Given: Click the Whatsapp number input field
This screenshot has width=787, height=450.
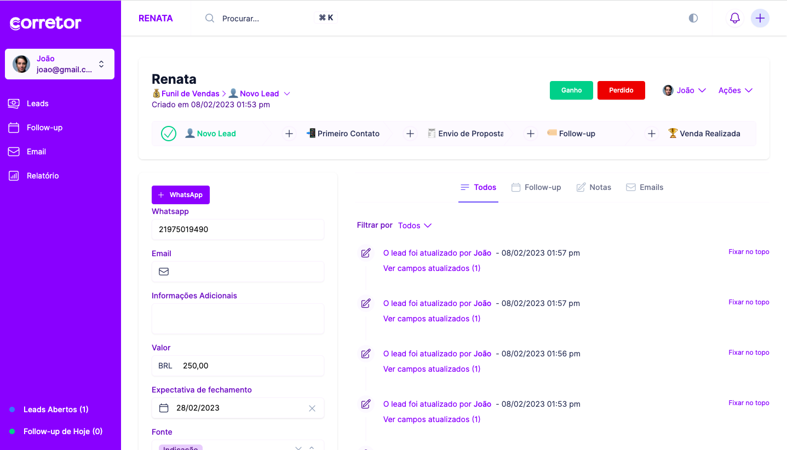Looking at the screenshot, I should [x=238, y=229].
